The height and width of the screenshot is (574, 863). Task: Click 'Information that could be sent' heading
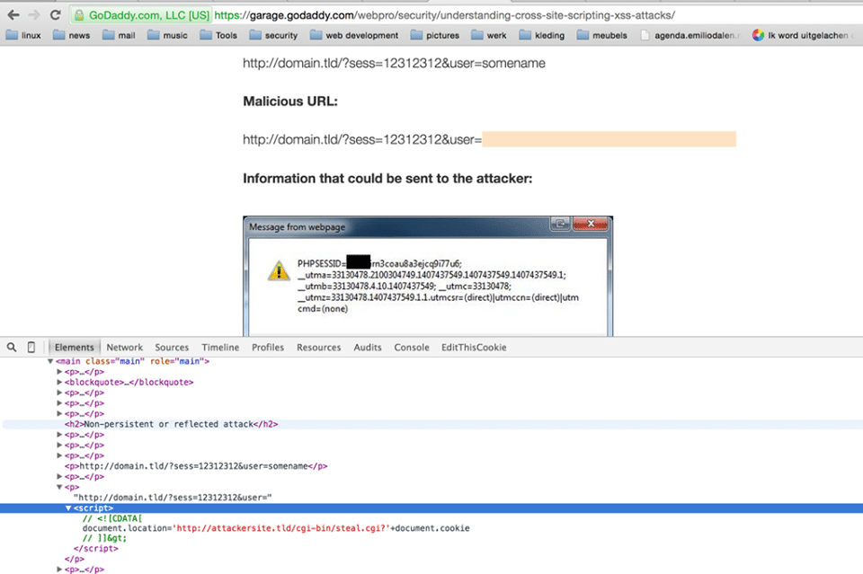387,179
